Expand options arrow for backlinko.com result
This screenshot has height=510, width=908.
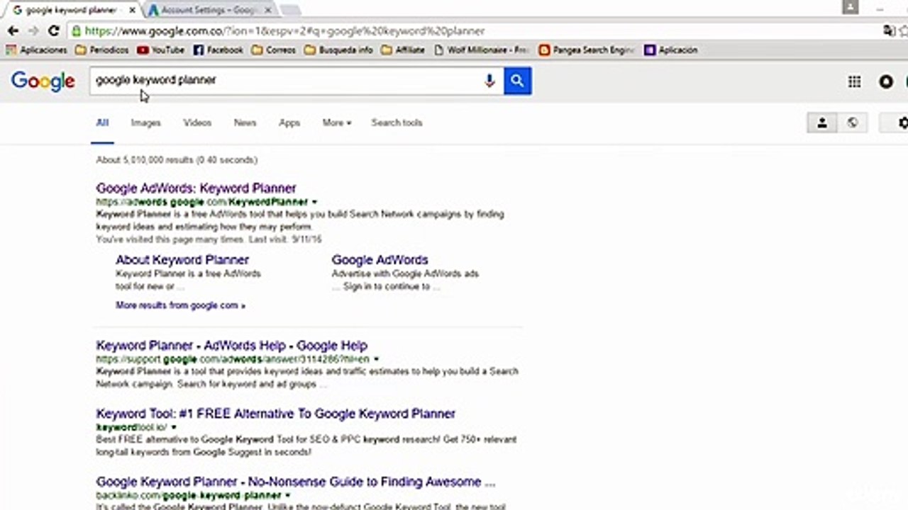point(287,496)
